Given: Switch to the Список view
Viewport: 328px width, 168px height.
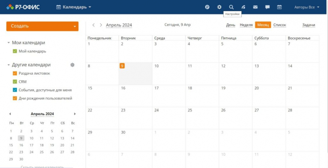Looking at the screenshot, I should click(279, 25).
